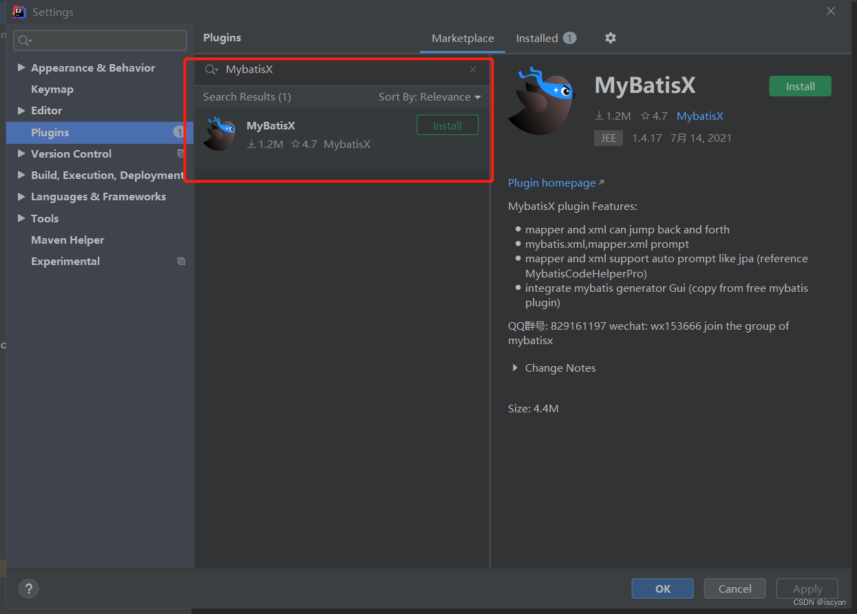Click the JEE category tag
The image size is (857, 614).
pos(608,138)
